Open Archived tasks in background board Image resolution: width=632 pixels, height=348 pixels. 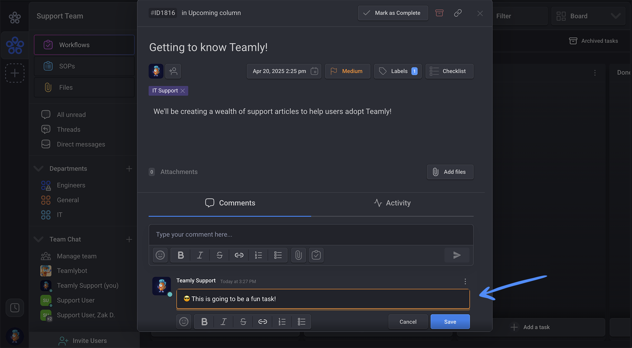pyautogui.click(x=594, y=41)
